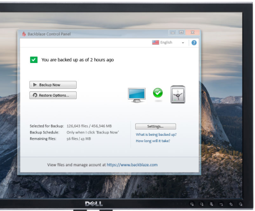
Task: Start backup with Backup Now button
Action: click(53, 85)
